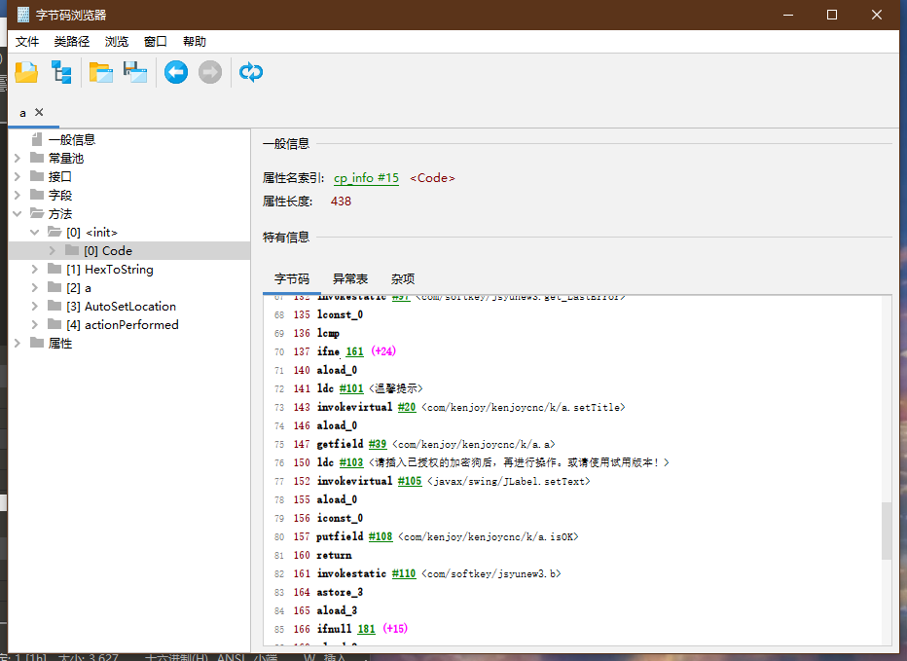
Task: Expand the [3] AutoSetLocation node
Action: coord(35,307)
